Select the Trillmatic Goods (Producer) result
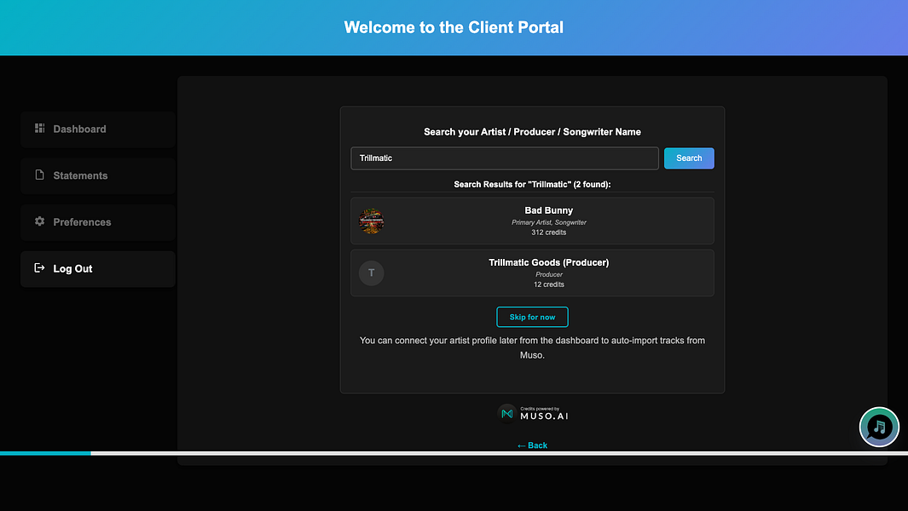The width and height of the screenshot is (908, 511). pyautogui.click(x=532, y=273)
